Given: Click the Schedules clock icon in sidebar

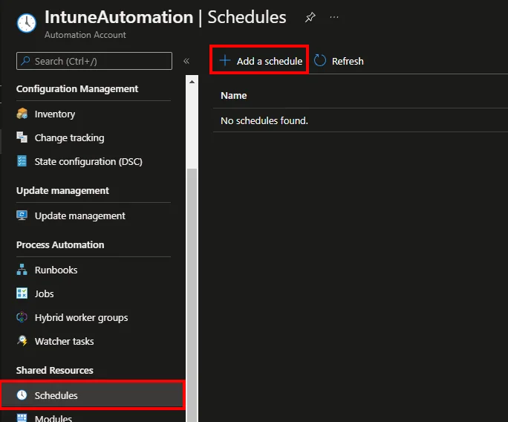Looking at the screenshot, I should point(22,395).
